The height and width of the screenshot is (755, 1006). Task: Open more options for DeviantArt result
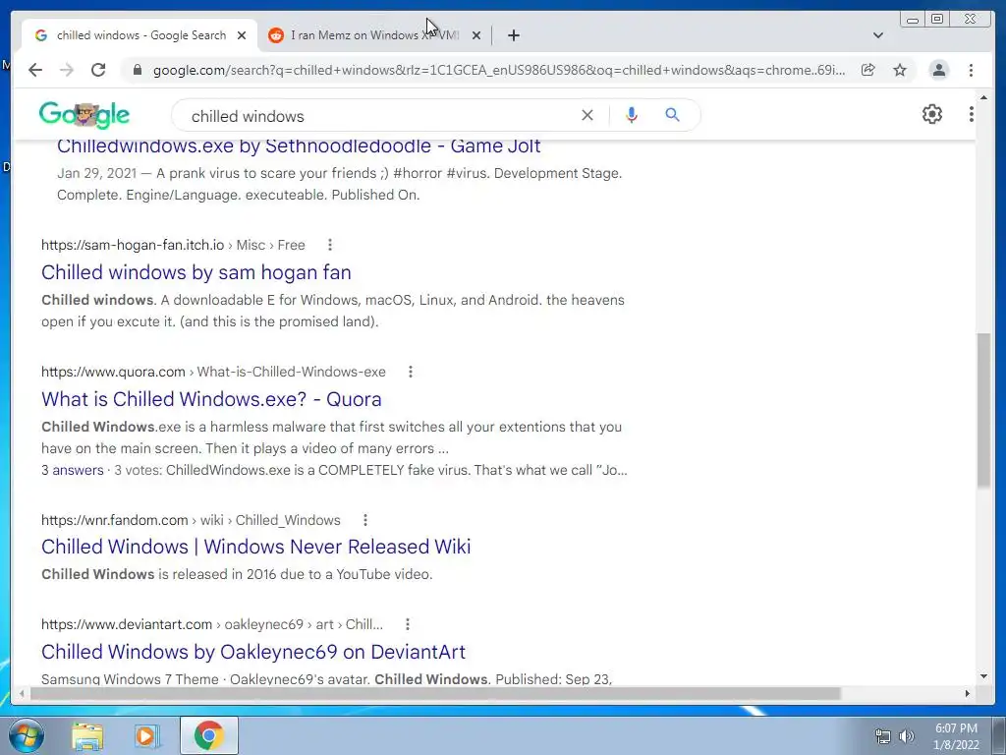(408, 624)
